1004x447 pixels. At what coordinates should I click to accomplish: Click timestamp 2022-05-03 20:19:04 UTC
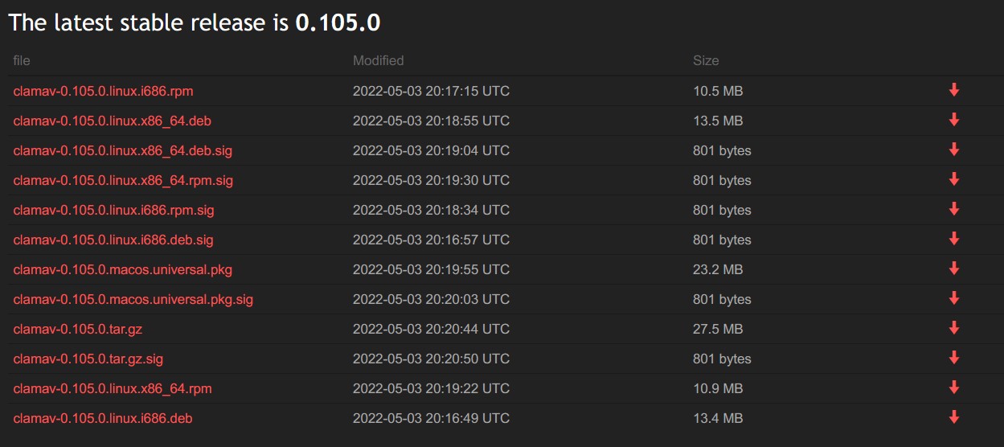click(x=431, y=150)
